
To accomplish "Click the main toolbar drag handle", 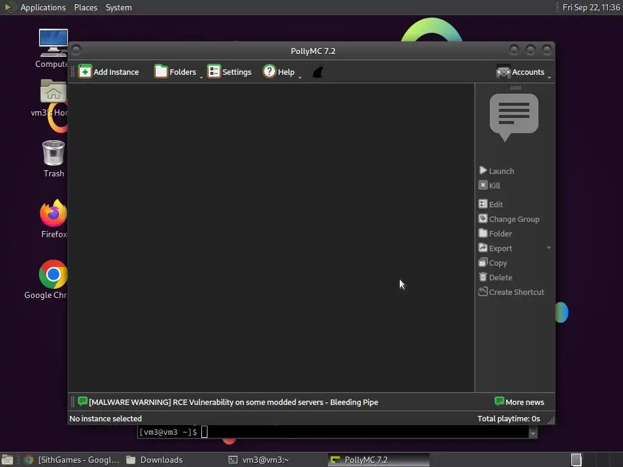I will pos(73,72).
